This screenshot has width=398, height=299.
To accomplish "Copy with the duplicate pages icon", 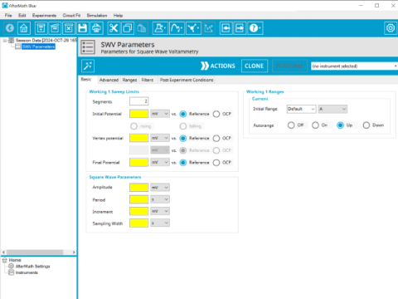I will (x=128, y=28).
